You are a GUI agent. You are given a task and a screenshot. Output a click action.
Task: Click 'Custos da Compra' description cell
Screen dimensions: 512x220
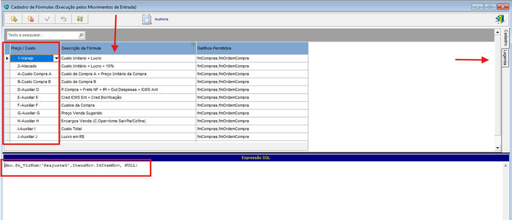[x=128, y=105]
